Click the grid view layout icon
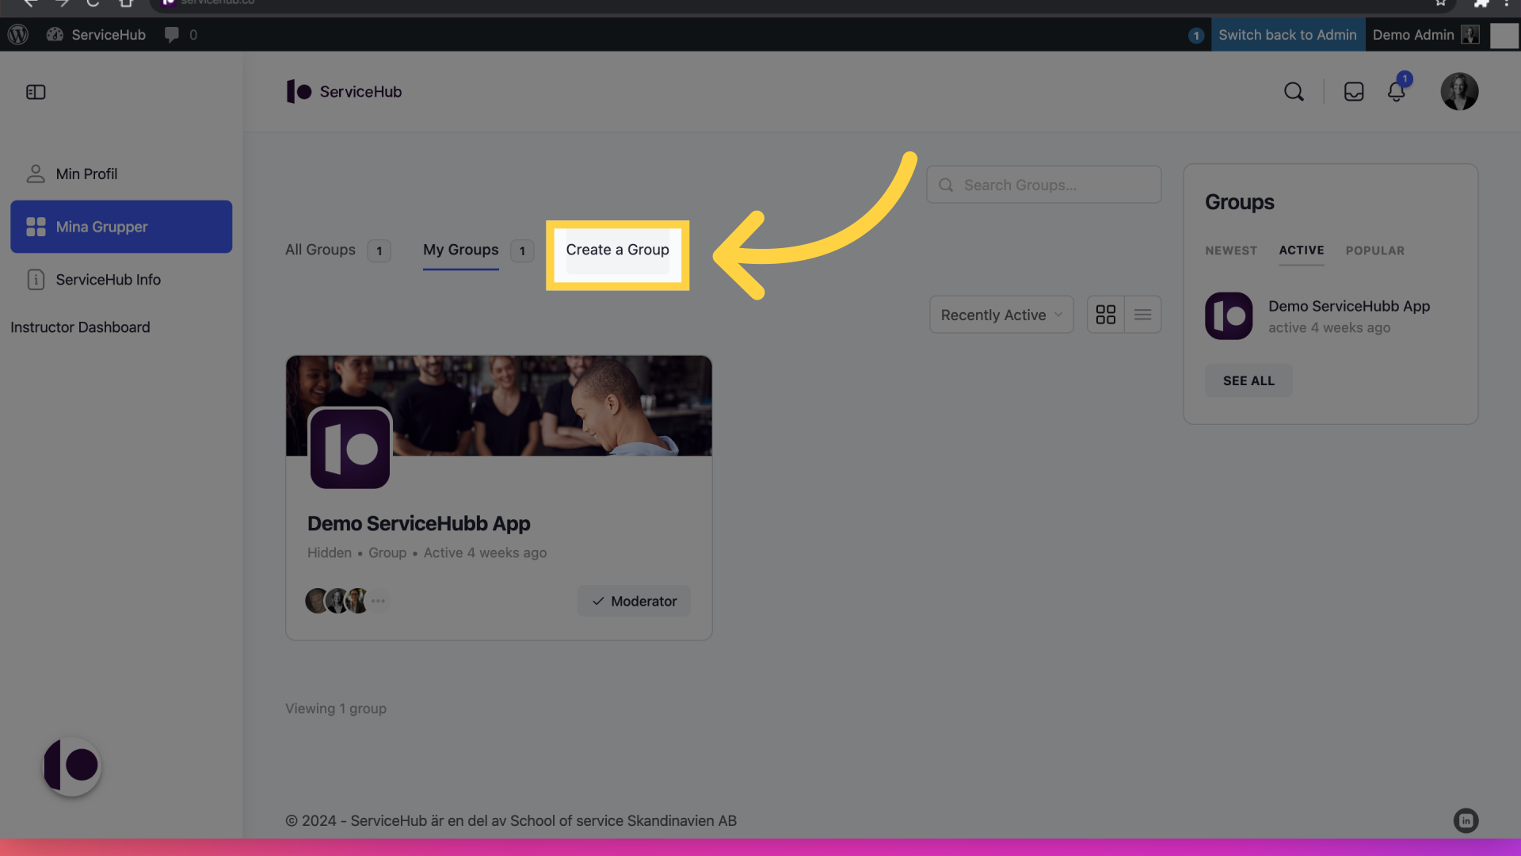The width and height of the screenshot is (1521, 856). (x=1106, y=314)
